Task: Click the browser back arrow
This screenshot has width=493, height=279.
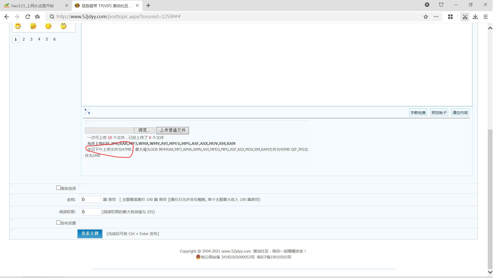Action: point(7,17)
